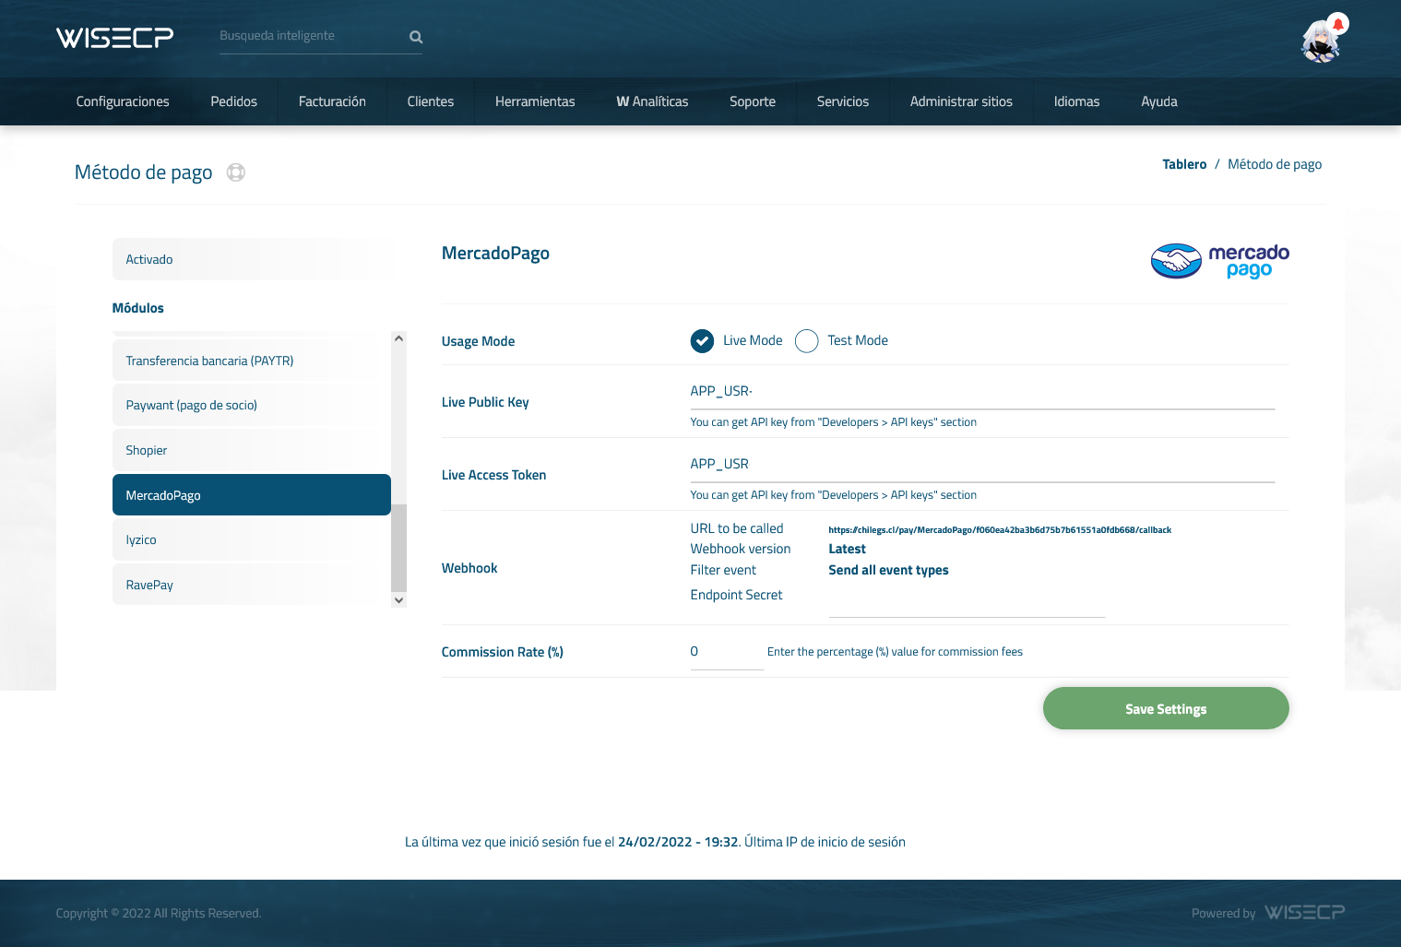The image size is (1401, 947).
Task: Click the Save Settings button
Action: click(x=1166, y=708)
